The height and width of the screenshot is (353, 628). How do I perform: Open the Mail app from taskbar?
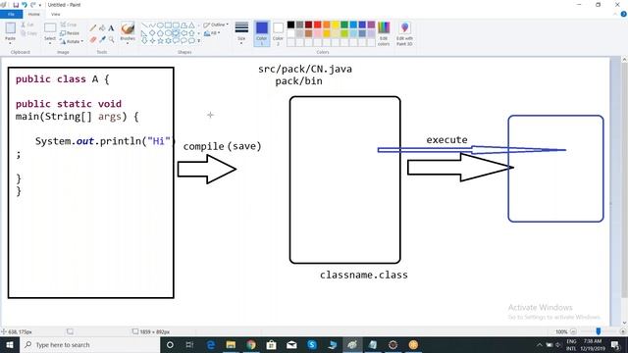291,344
